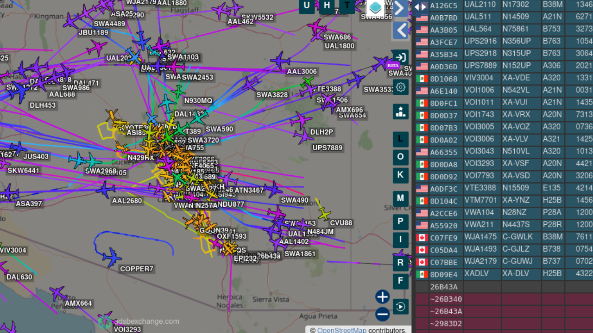This screenshot has width=593, height=333.
Task: Open the leaderboard podium icon
Action: pyautogui.click(x=401, y=111)
